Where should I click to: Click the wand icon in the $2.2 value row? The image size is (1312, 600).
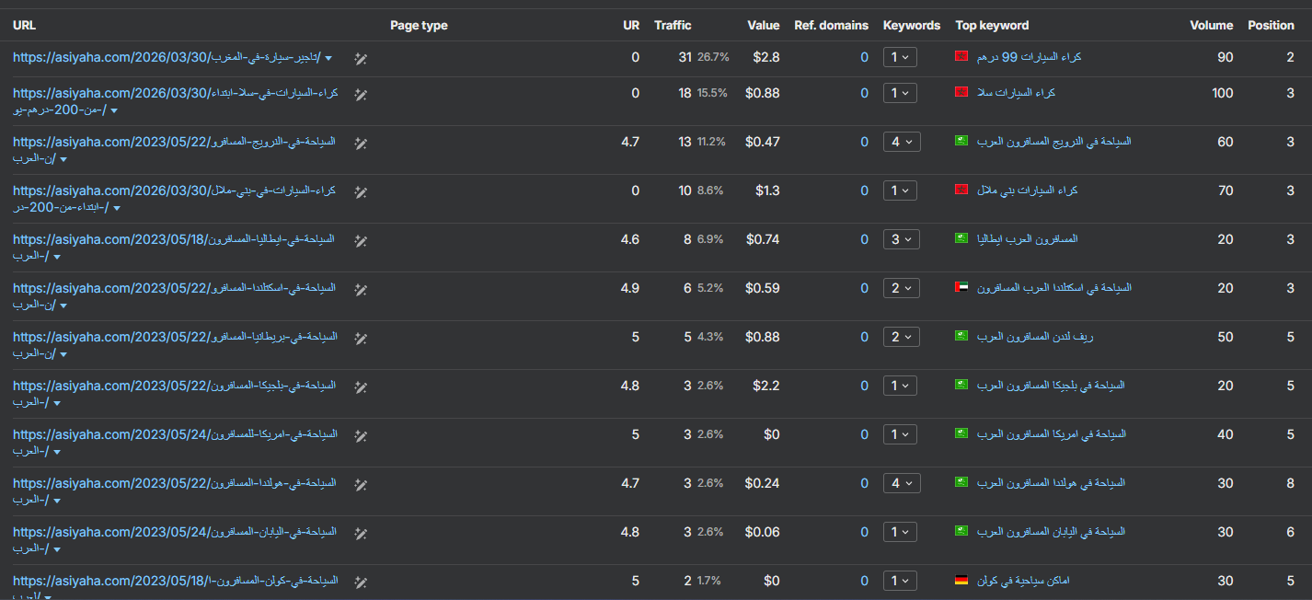(x=362, y=387)
